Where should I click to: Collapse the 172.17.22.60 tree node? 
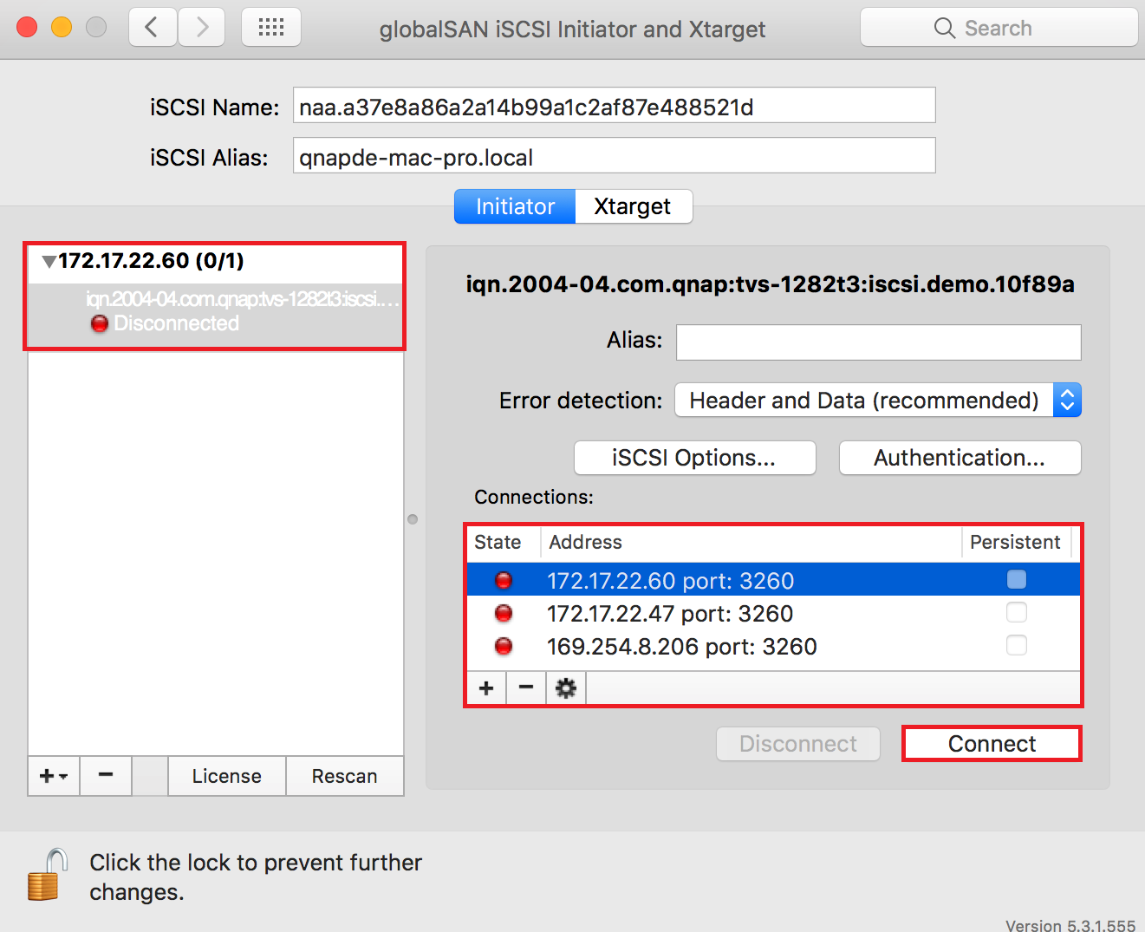pyautogui.click(x=49, y=262)
